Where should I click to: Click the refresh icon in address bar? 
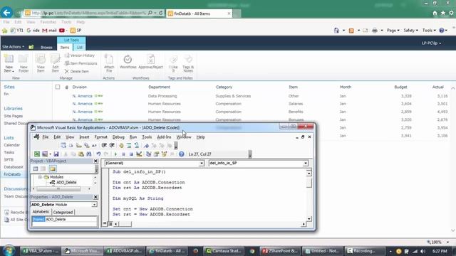click(x=160, y=13)
